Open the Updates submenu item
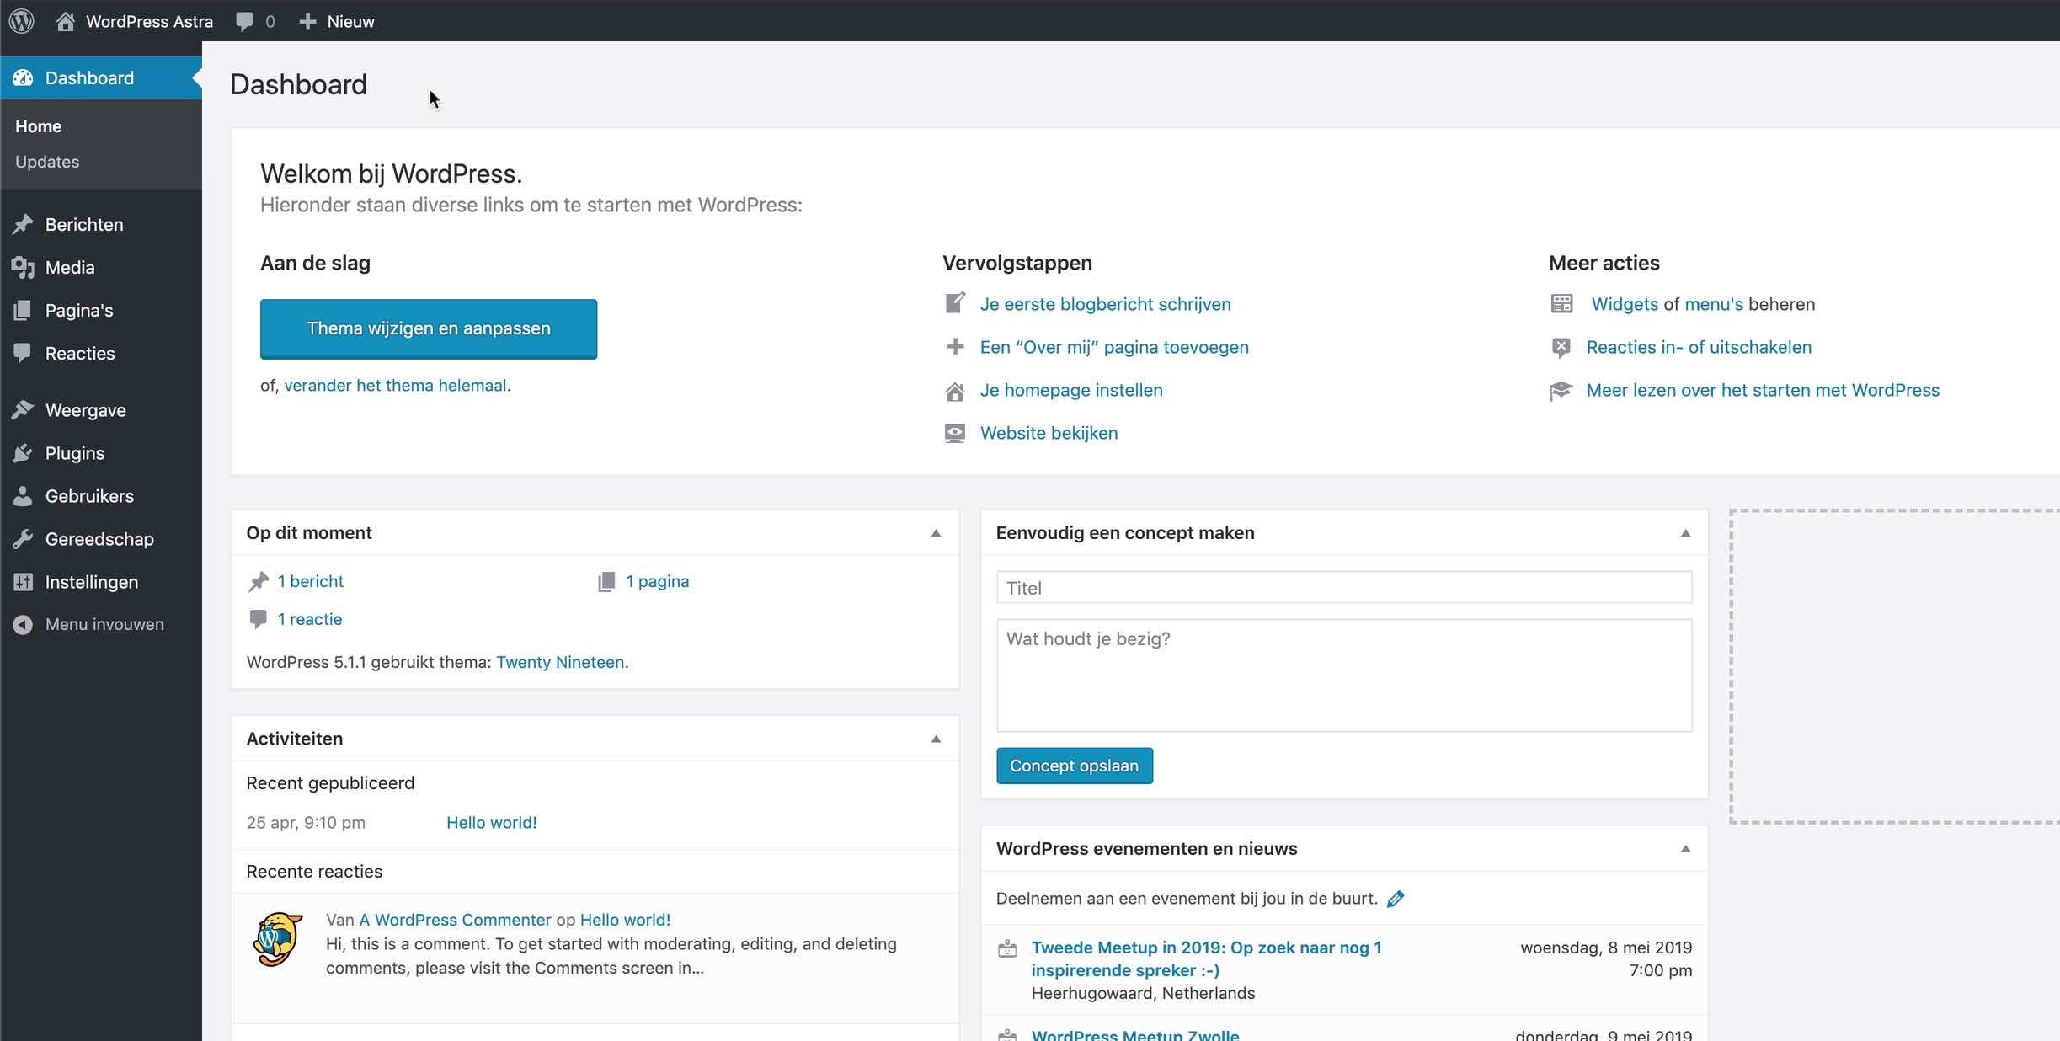 click(x=47, y=162)
